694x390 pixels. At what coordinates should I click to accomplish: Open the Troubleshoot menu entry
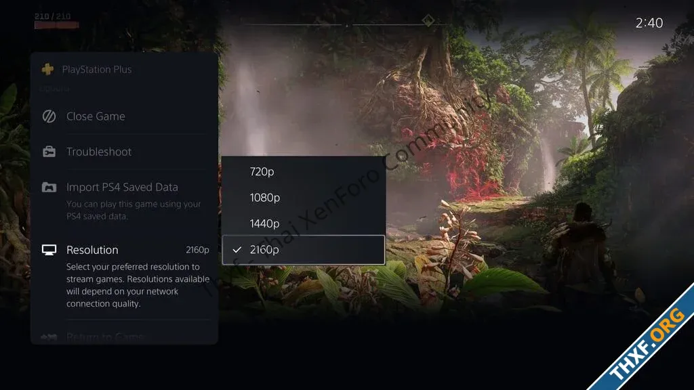click(125, 152)
